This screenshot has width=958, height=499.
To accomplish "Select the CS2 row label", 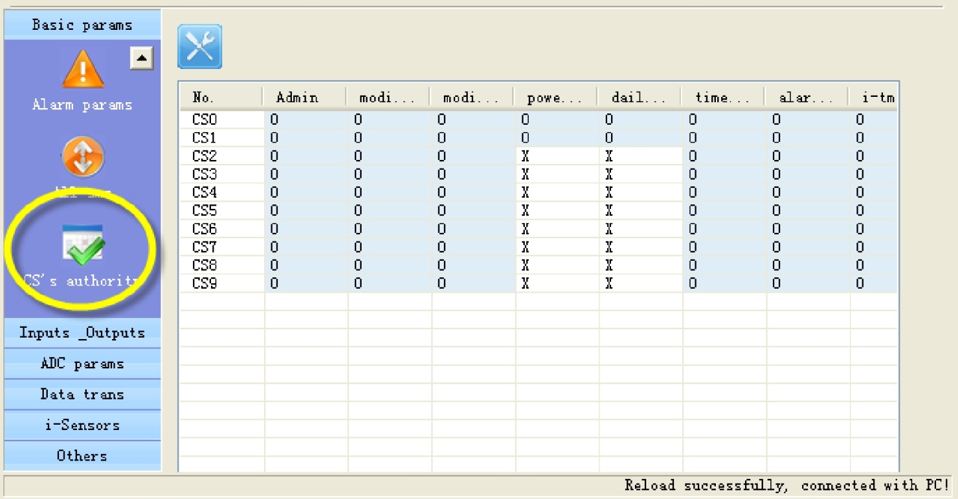I will pos(205,157).
